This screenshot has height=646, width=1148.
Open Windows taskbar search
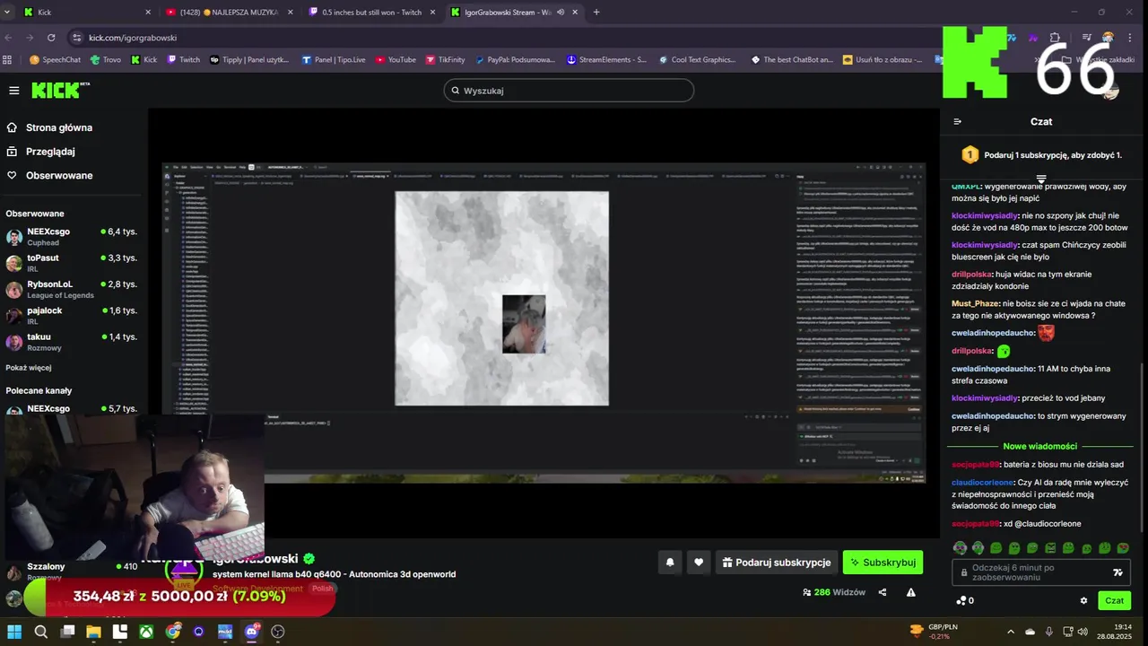40,632
